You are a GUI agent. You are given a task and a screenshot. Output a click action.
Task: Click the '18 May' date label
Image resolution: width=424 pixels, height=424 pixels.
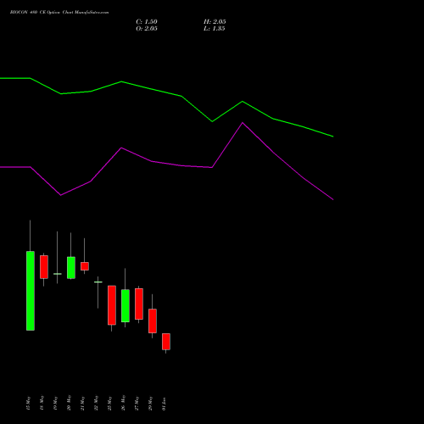point(42,404)
